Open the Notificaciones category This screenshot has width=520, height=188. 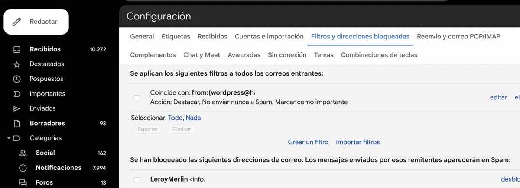pos(58,168)
